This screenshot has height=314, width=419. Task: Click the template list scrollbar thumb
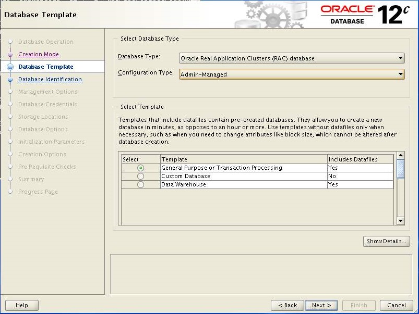(x=401, y=169)
